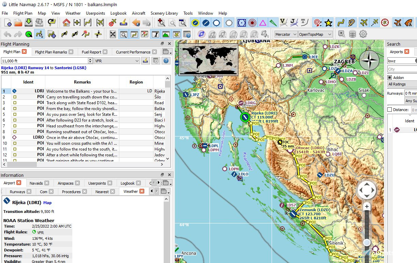Select the LDRO row in flight plan table
This screenshot has width=417, height=263.
[x=83, y=137]
